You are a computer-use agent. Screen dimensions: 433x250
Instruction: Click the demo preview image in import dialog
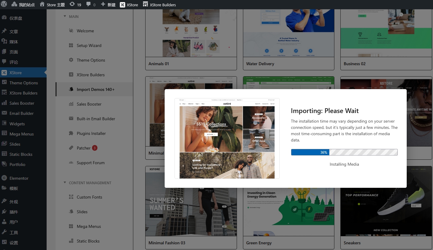point(227,138)
